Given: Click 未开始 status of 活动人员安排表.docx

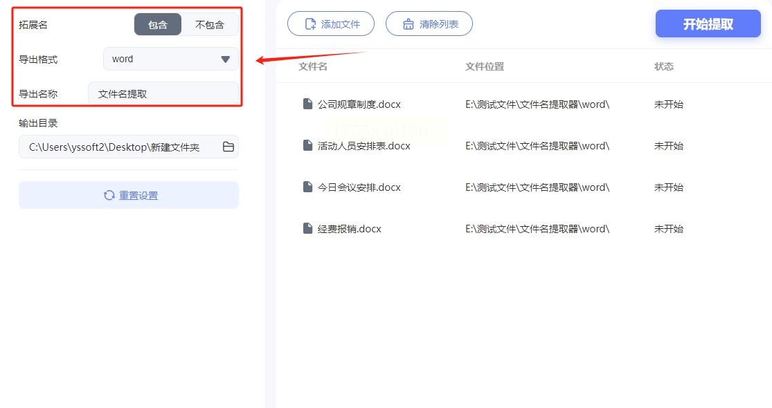Looking at the screenshot, I should tap(669, 145).
